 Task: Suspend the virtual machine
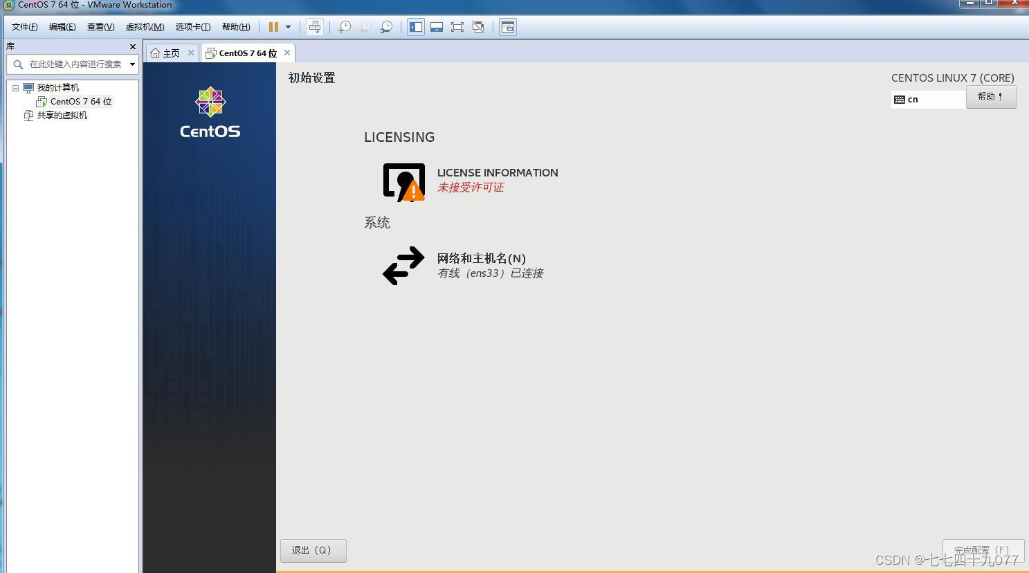point(275,26)
